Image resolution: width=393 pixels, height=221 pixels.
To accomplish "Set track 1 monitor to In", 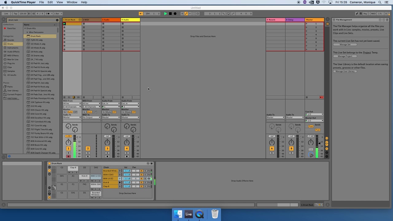I will [x=65, y=112].
